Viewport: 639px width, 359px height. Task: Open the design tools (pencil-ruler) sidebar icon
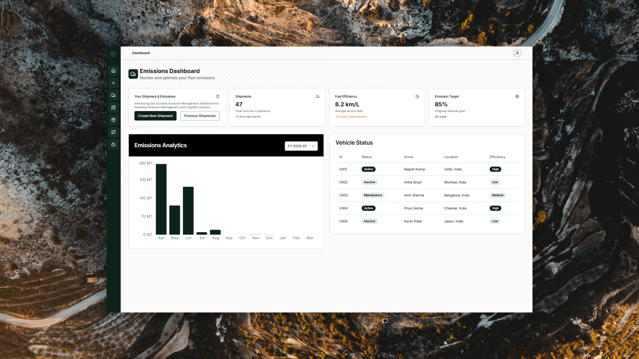click(x=113, y=108)
